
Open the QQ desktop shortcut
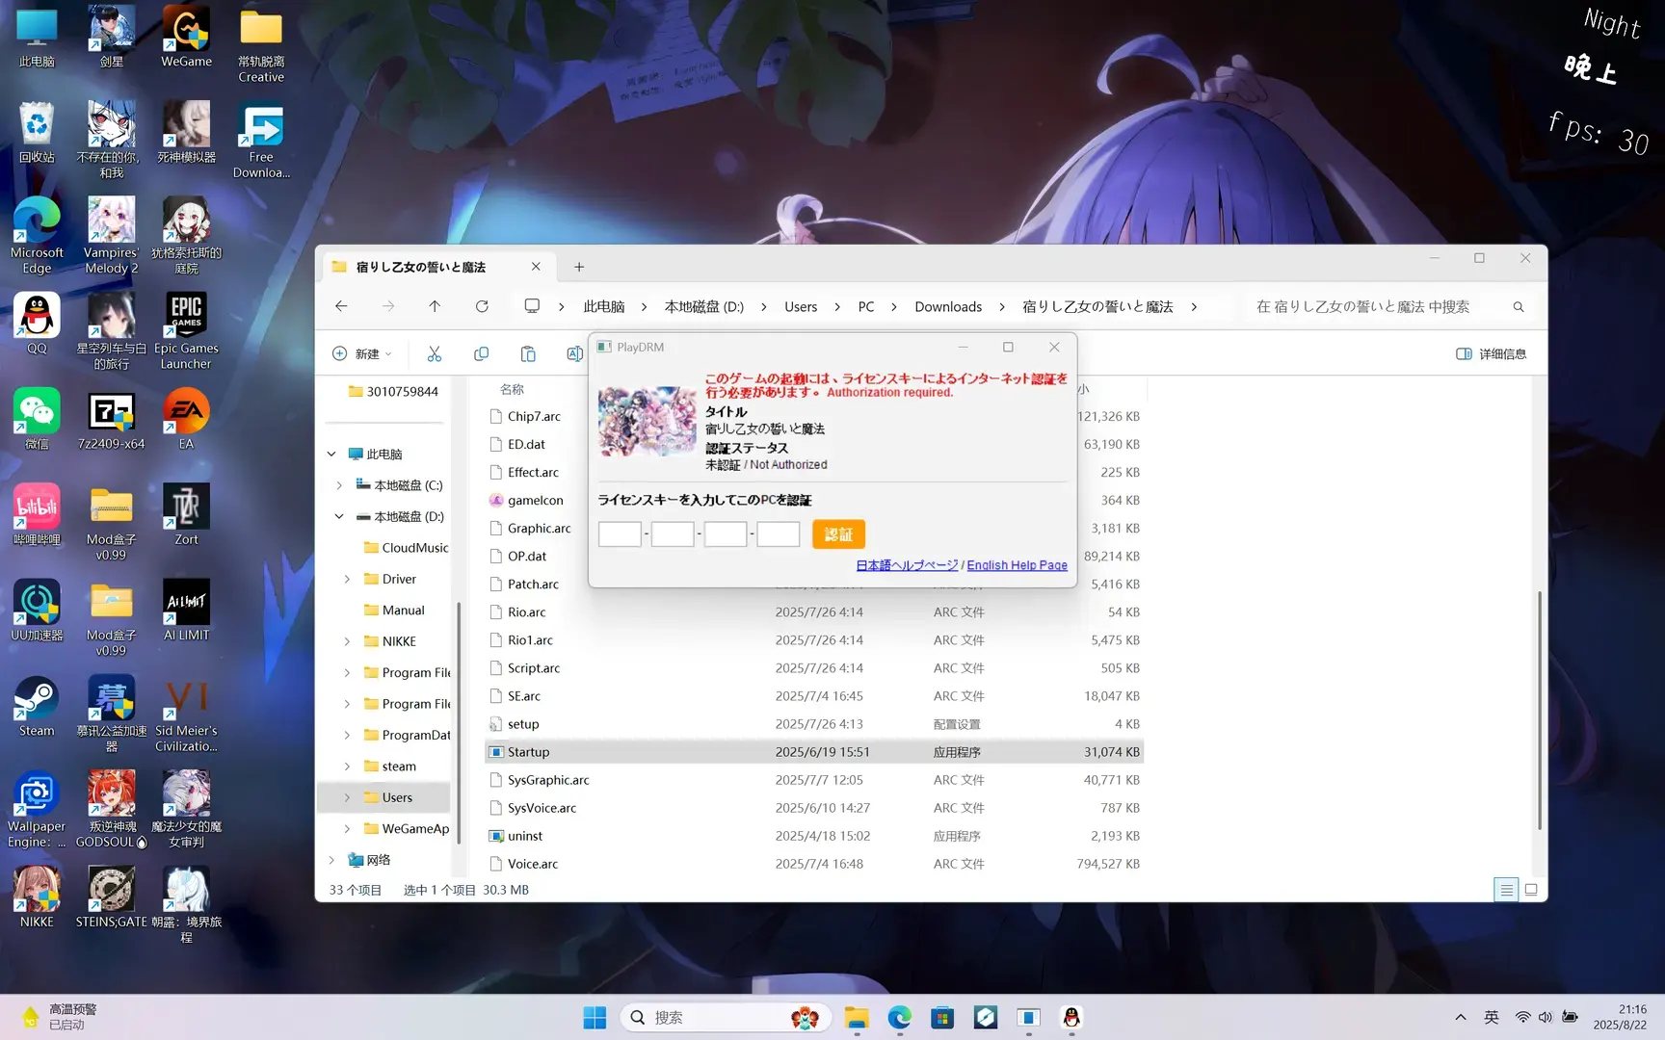(x=37, y=323)
